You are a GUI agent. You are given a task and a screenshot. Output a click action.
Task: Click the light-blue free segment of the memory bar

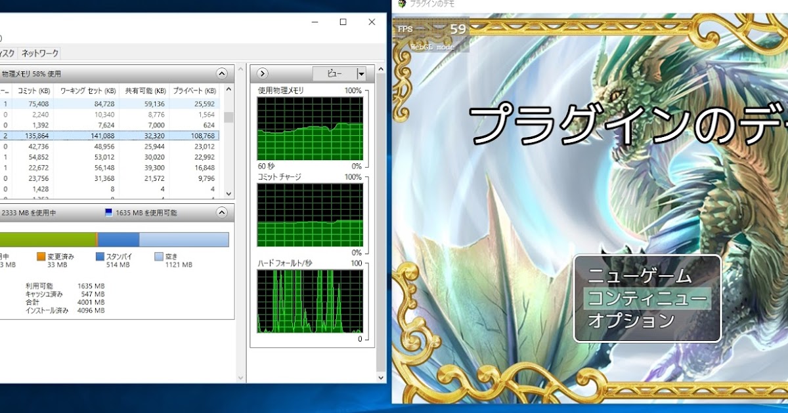click(x=184, y=239)
